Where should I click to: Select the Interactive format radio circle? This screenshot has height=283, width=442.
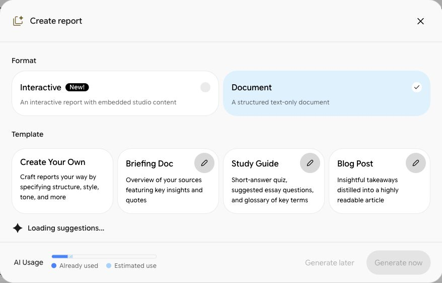[x=205, y=87]
